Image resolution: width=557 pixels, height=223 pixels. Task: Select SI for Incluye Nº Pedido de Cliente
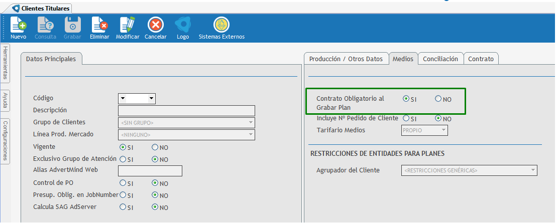[x=406, y=118]
